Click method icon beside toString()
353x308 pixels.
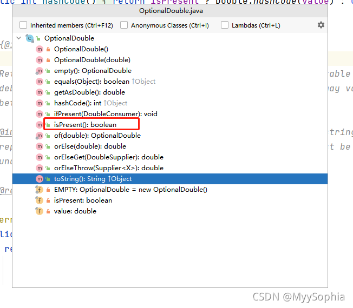[40, 179]
